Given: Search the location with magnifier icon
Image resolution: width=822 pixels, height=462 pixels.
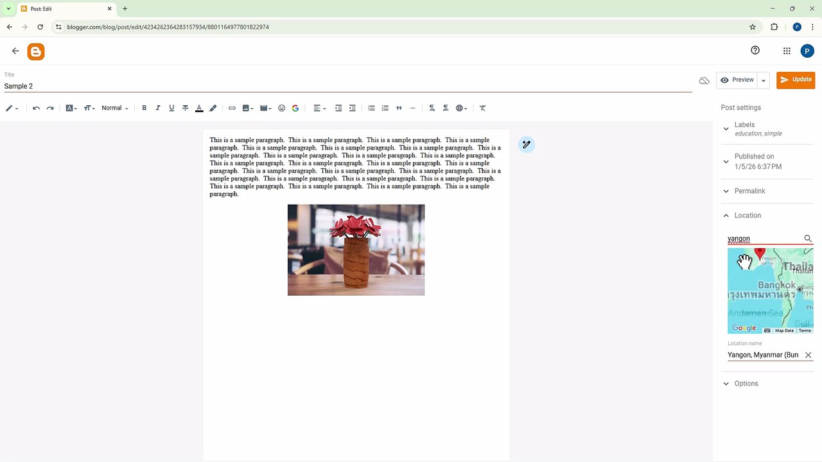Looking at the screenshot, I should pos(808,239).
